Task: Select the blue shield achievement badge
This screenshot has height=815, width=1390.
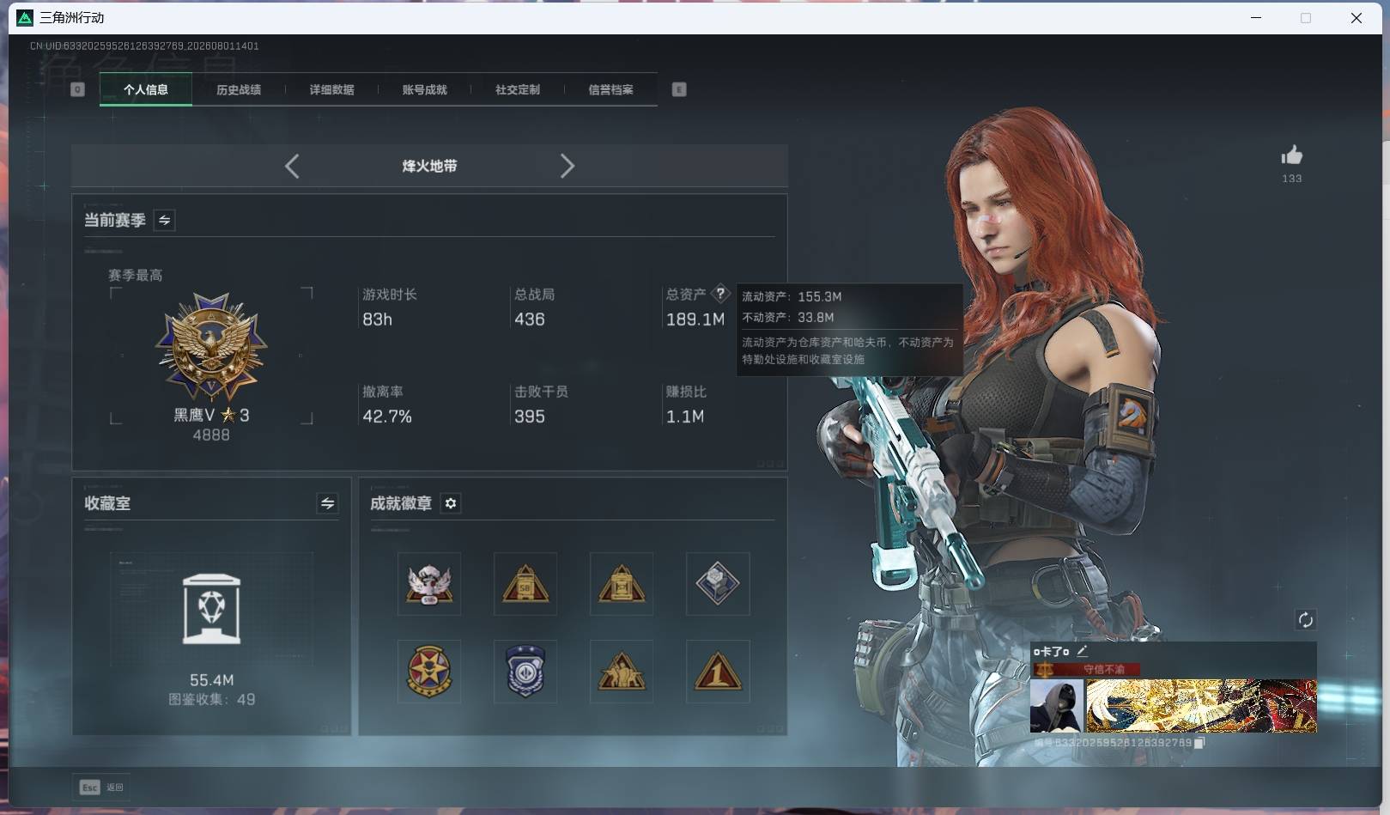Action: point(525,672)
